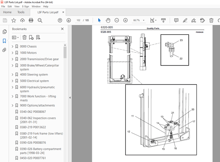The height and width of the screenshot is (162, 220).
Task: Open the E-Sign menu
Action: [26, 6]
